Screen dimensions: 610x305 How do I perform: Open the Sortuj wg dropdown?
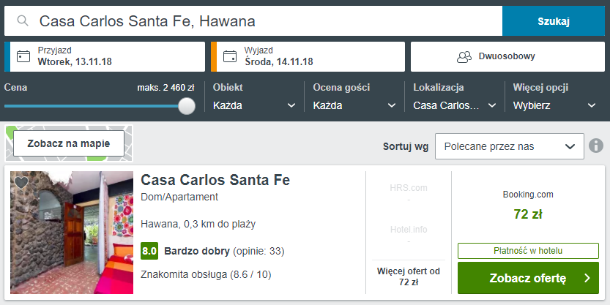(x=509, y=146)
